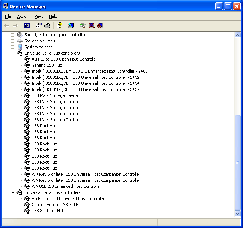Screen dimensions: 243x228
Task: Click the scrollbar up arrow
Action: [237, 35]
